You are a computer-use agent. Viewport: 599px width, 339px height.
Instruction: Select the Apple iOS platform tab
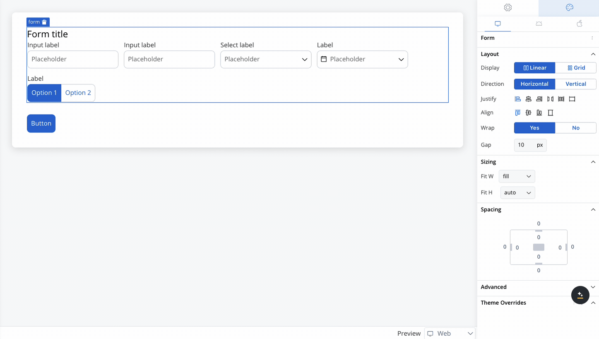[580, 24]
